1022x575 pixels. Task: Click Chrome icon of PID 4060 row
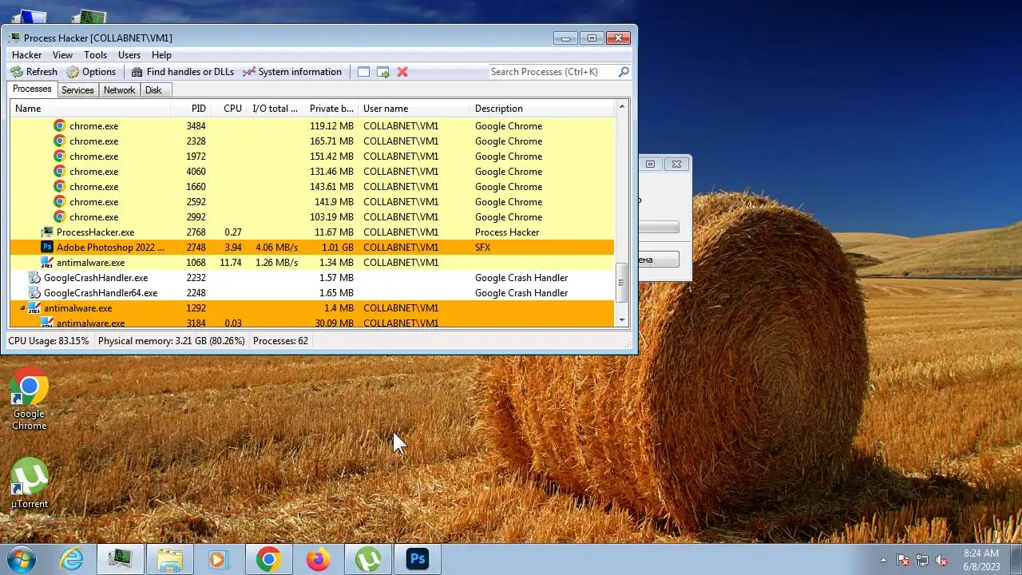[59, 171]
